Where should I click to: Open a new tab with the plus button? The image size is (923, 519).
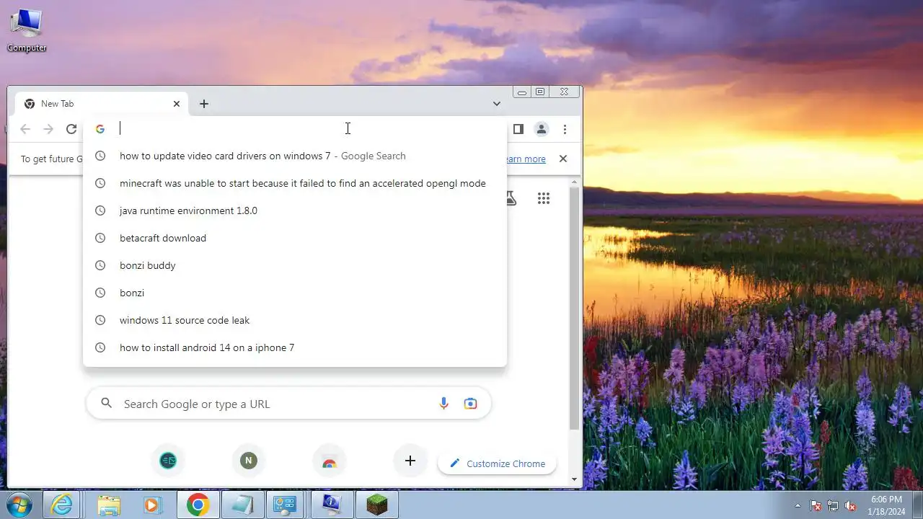204,104
